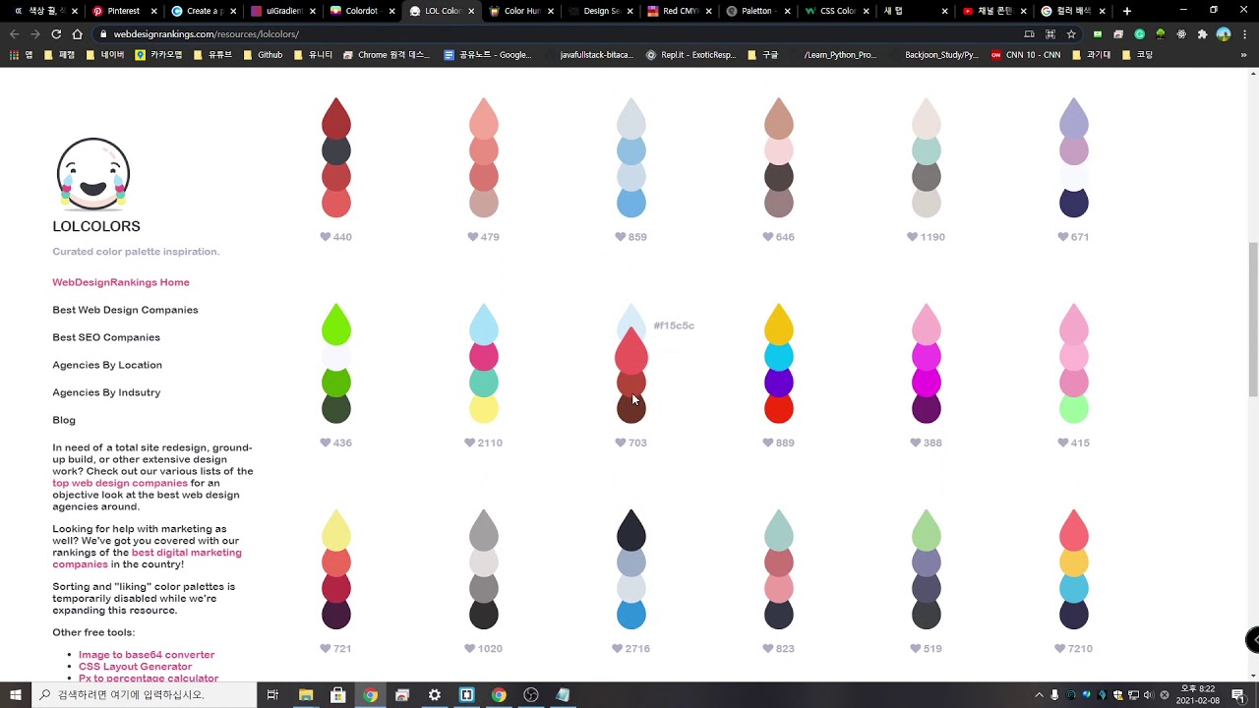Screen dimensions: 1259x708
Task: Click the heart icon beside 703
Action: [621, 442]
